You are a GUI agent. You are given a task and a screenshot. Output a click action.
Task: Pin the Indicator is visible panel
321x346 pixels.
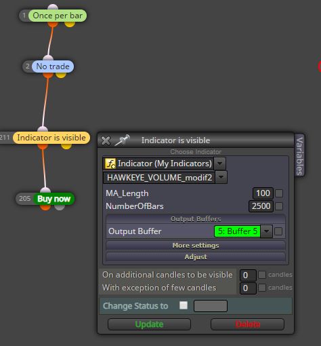pyautogui.click(x=122, y=140)
